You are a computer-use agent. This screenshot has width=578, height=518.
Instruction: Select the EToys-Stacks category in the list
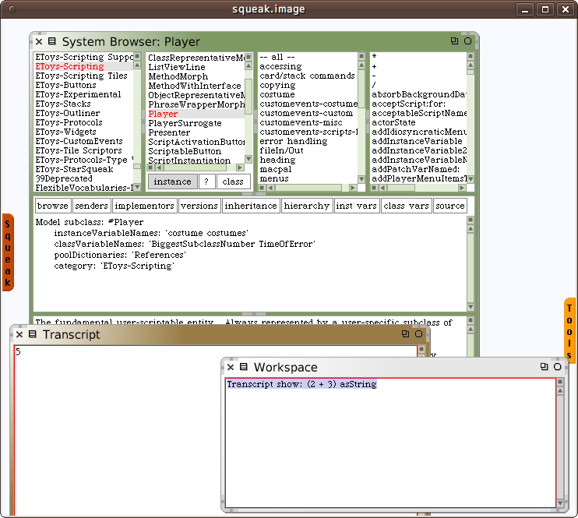62,104
